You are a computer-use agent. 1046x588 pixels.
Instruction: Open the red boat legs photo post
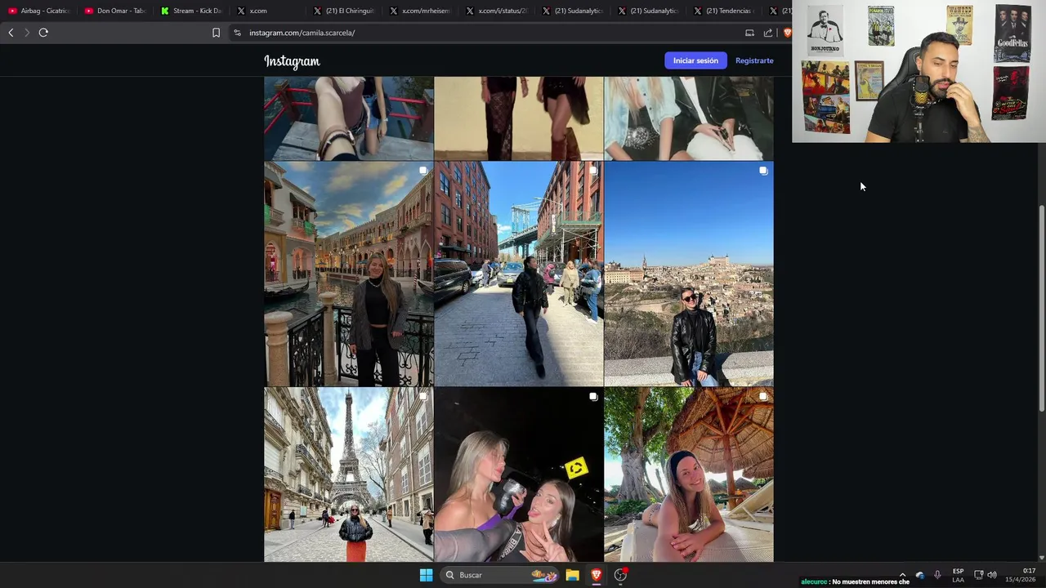(349, 118)
